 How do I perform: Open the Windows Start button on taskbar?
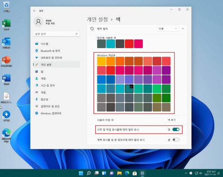81,173
